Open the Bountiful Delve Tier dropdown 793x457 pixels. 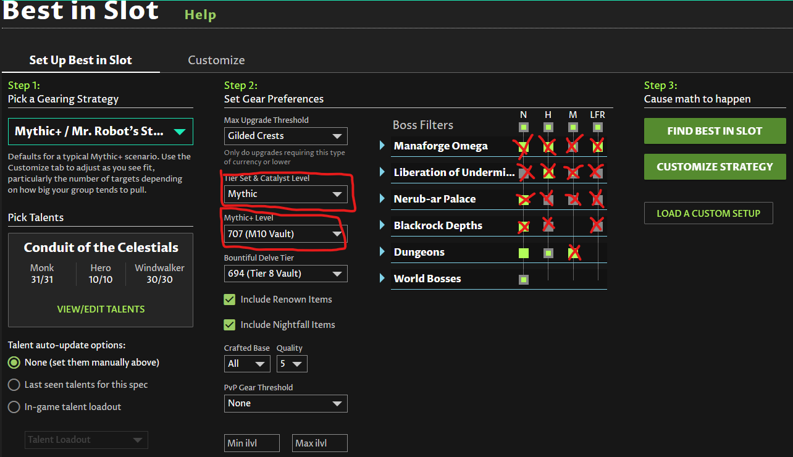(x=285, y=274)
